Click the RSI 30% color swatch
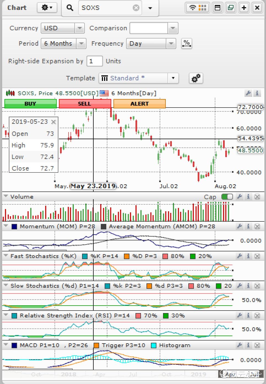The height and width of the screenshot is (384, 266). pyautogui.click(x=166, y=316)
